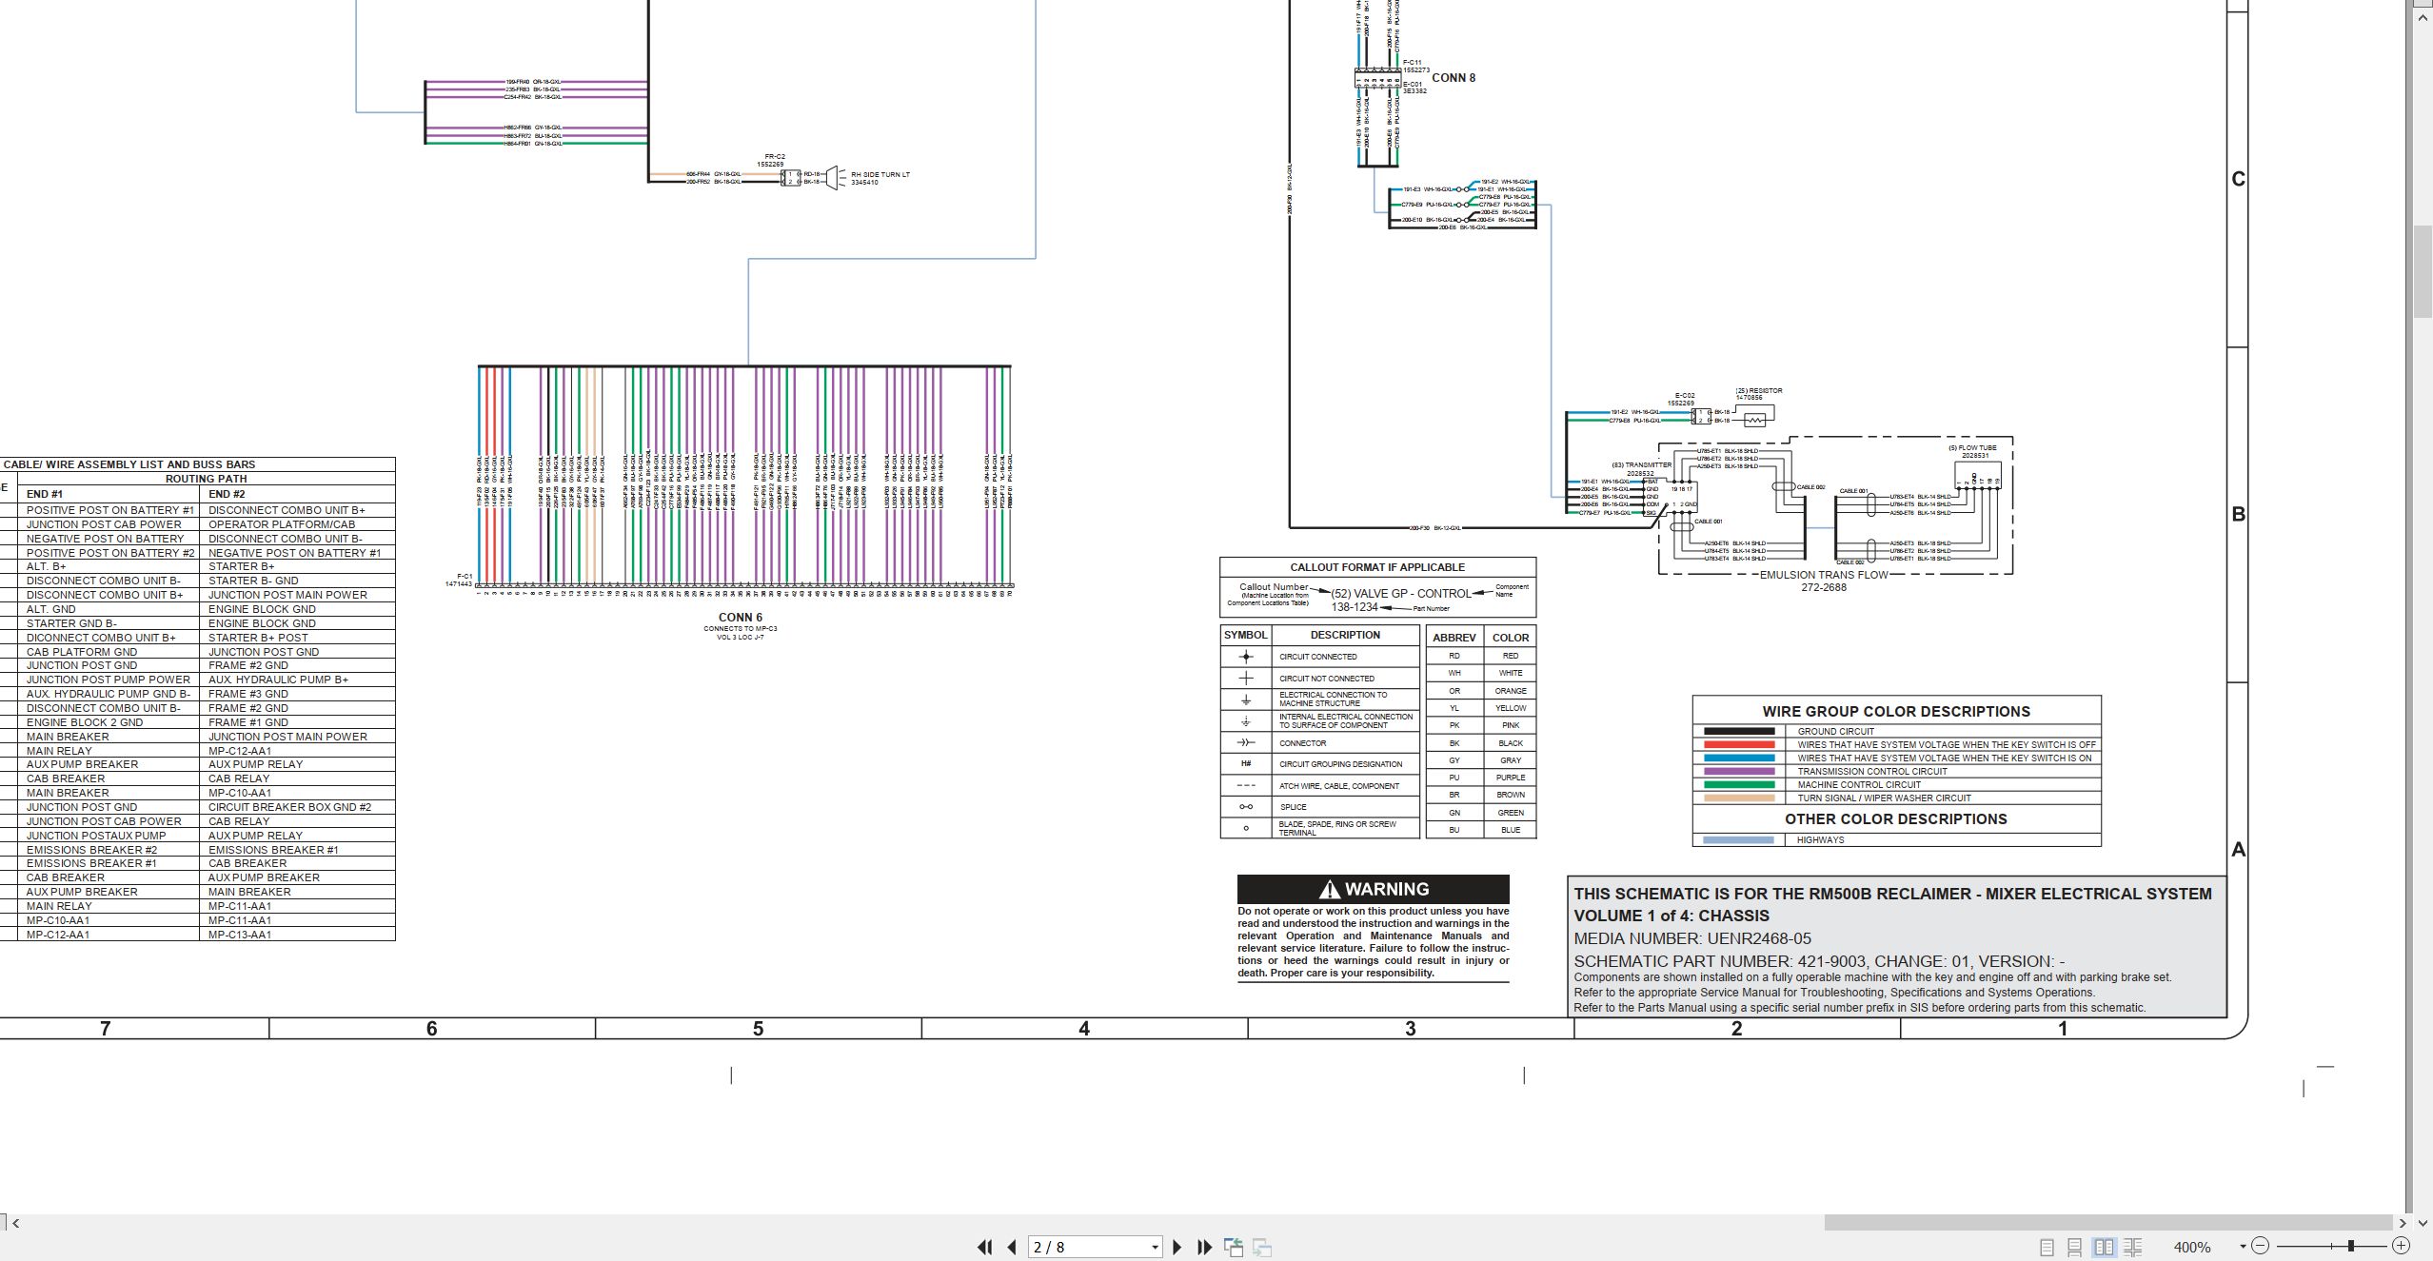Click the ROUTING PATH header
2433x1261 pixels.
(x=206, y=479)
